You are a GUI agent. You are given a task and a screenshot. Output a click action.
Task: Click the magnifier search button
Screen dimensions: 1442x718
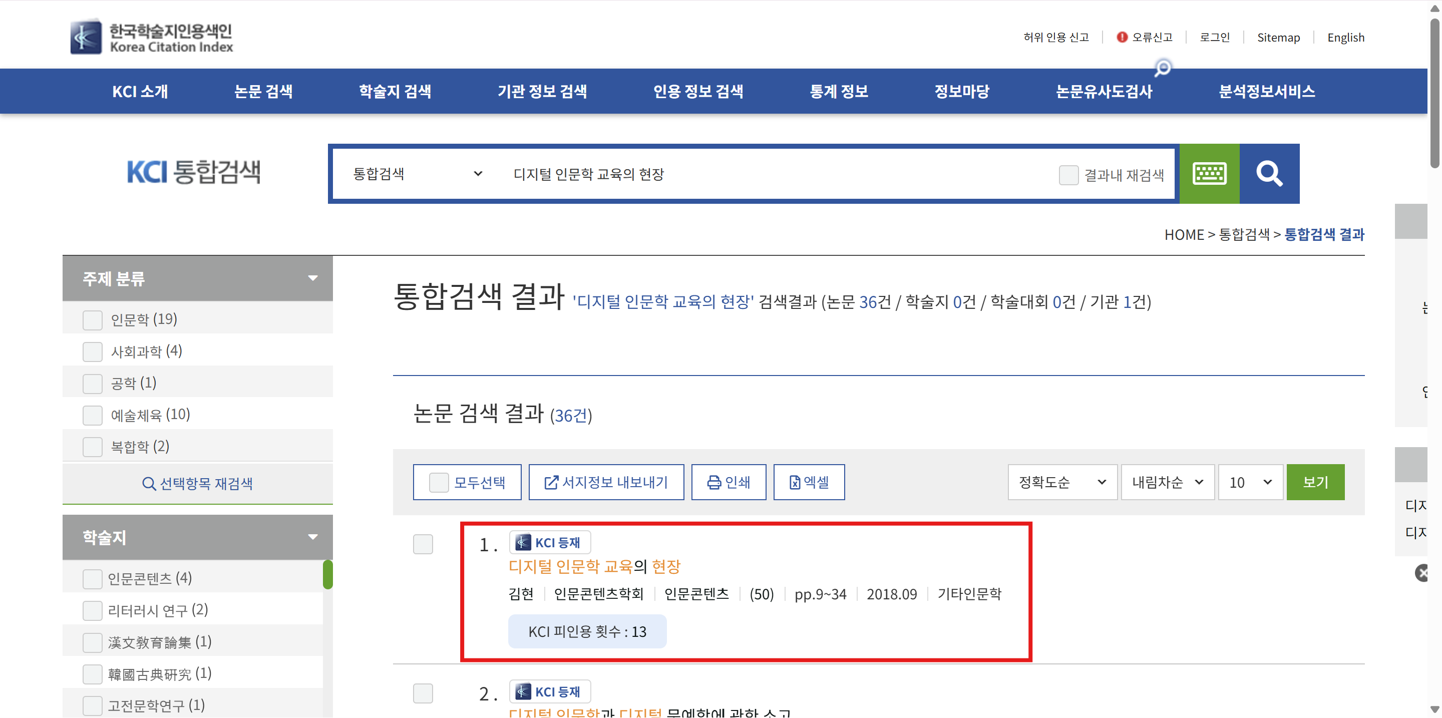coord(1268,173)
